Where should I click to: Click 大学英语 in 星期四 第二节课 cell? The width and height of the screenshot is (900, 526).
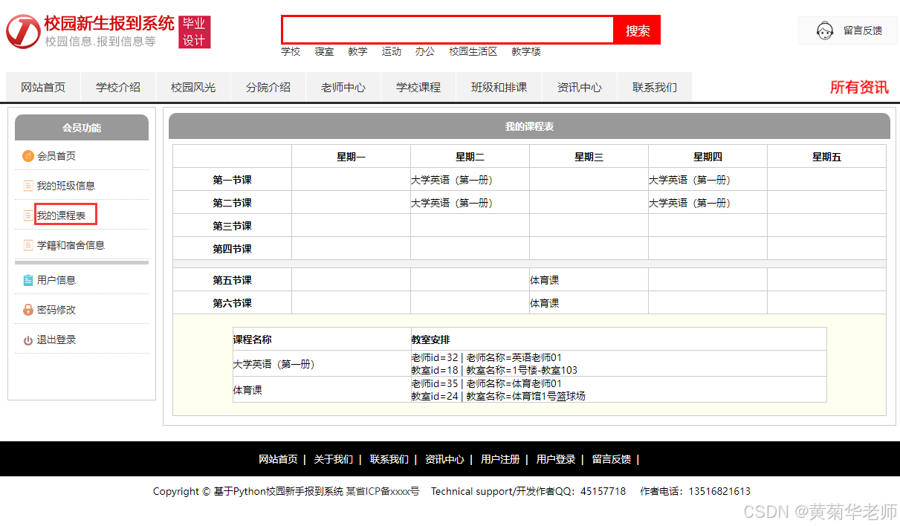tap(690, 203)
